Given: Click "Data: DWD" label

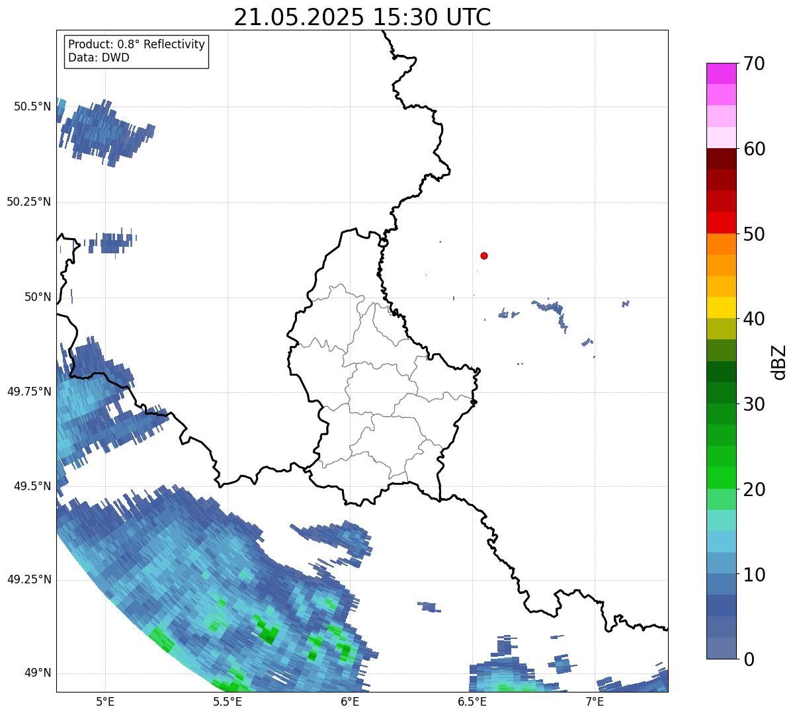Looking at the screenshot, I should click(x=99, y=58).
